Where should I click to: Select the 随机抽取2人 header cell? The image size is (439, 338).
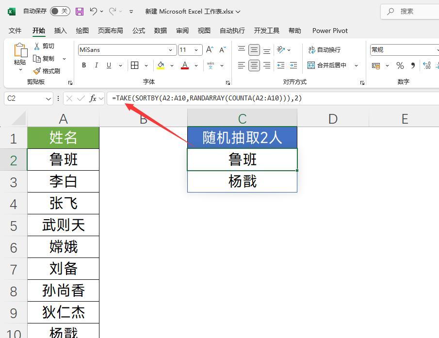[x=242, y=138]
